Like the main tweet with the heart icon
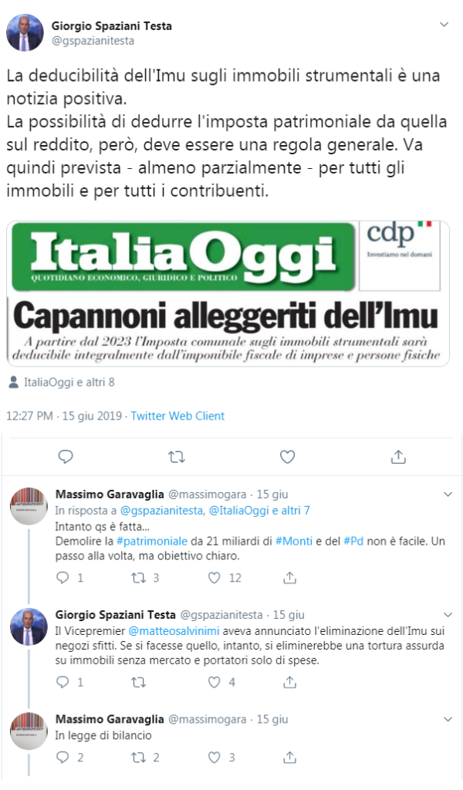 point(287,457)
